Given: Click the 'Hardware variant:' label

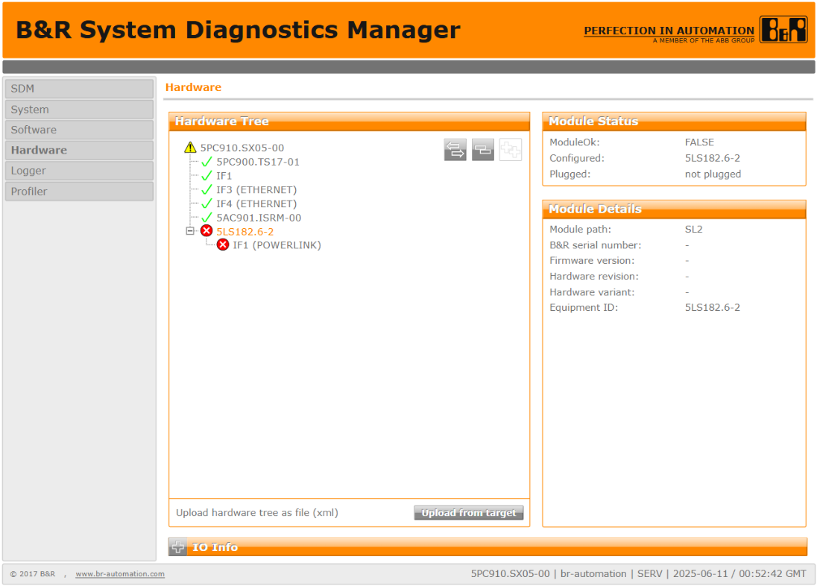Looking at the screenshot, I should (592, 292).
